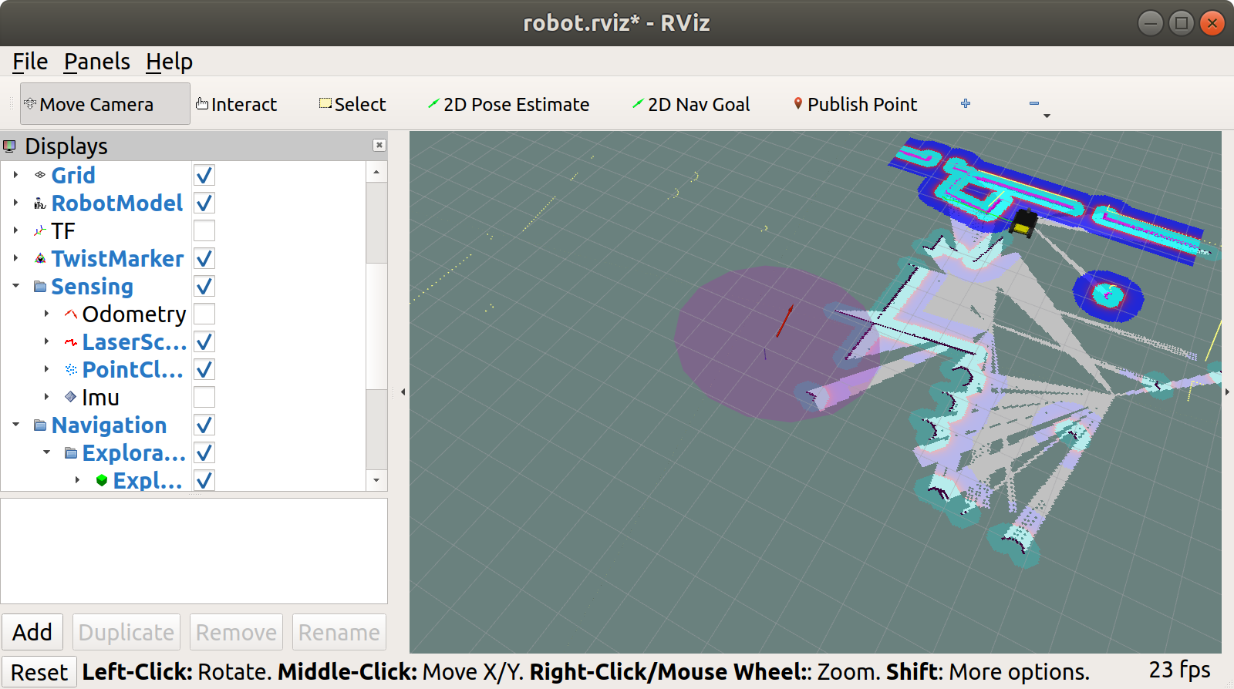This screenshot has width=1234, height=689.
Task: Collapse the Sensing group
Action: (15, 286)
